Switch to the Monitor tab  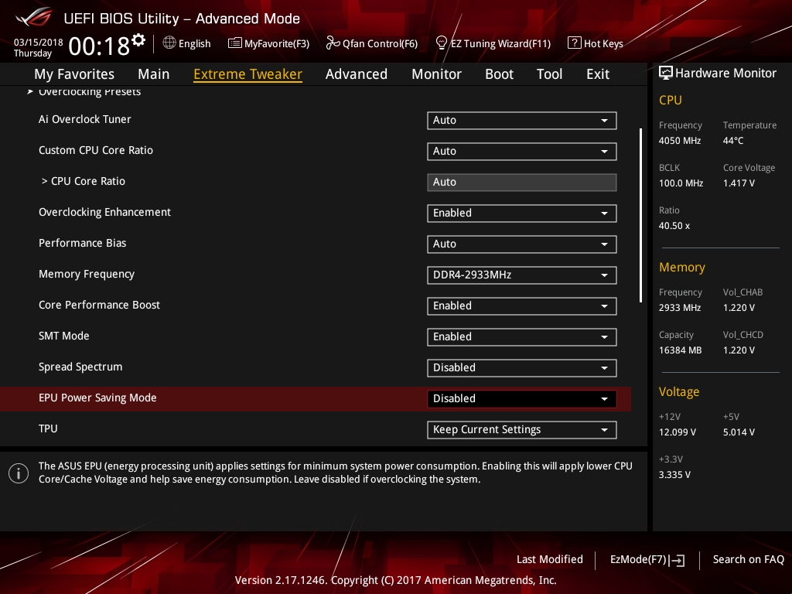point(436,74)
